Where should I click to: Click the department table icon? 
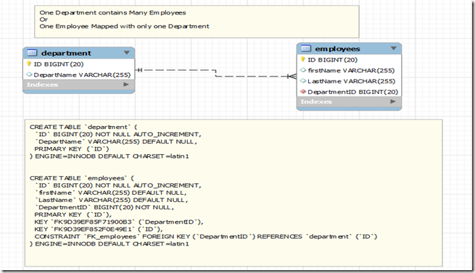pos(32,53)
